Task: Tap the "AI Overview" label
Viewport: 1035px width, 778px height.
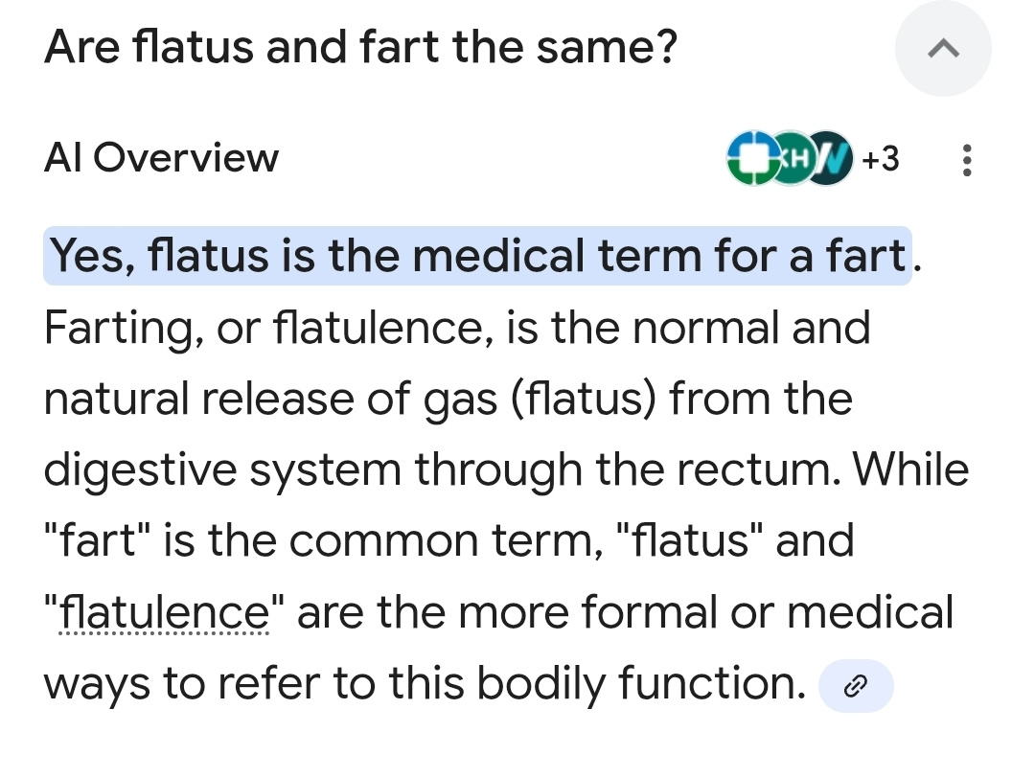Action: pyautogui.click(x=161, y=158)
